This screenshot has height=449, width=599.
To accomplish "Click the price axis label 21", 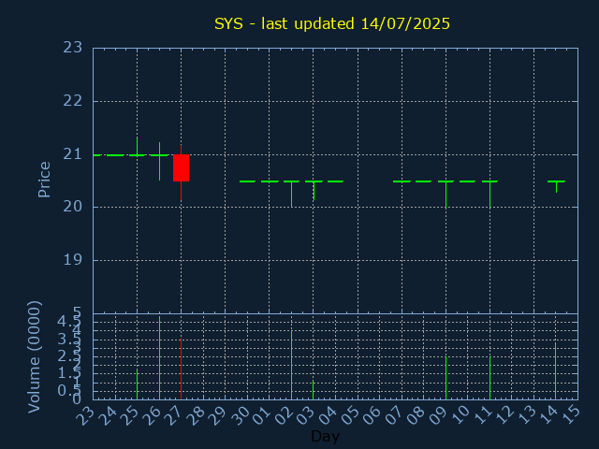I will pos(73,154).
